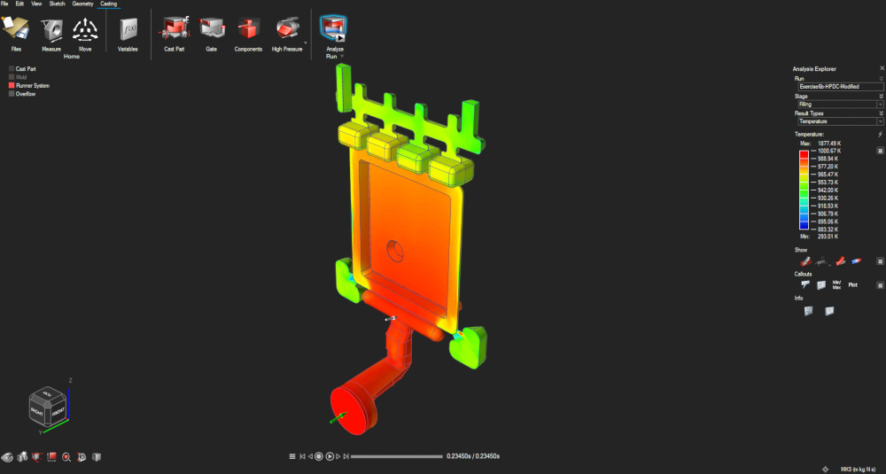Image resolution: width=886 pixels, height=474 pixels.
Task: Click the view orientation cube
Action: [48, 406]
